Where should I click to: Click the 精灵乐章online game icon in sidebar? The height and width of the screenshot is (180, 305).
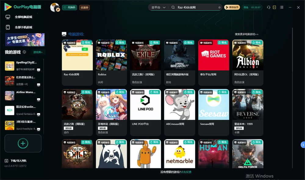pos(9,110)
